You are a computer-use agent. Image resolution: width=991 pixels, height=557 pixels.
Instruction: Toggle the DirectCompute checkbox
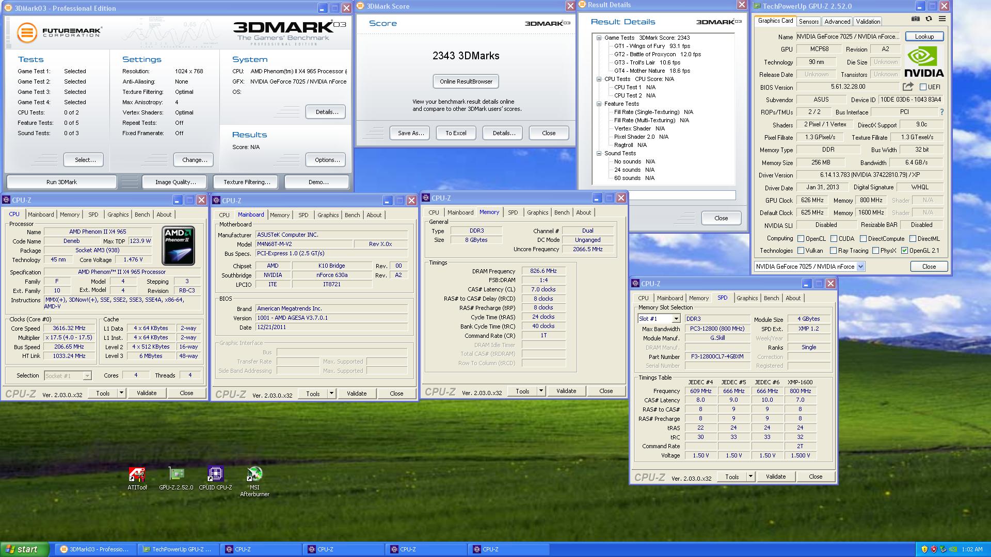[x=863, y=239]
